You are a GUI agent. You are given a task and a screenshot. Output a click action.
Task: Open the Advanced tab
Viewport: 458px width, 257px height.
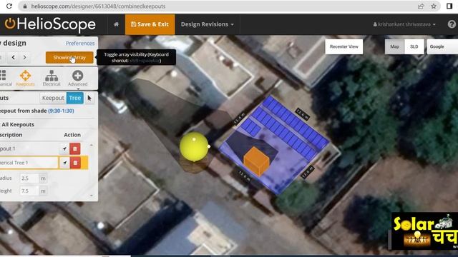[78, 78]
